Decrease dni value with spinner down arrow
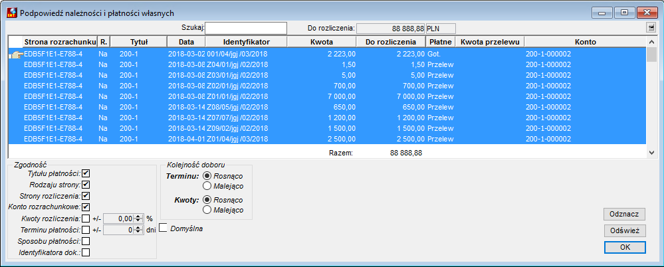Viewport: 664px width, 267px height. point(138,232)
